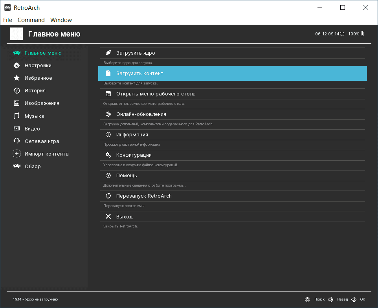
Task: Click the version status text 1.9.14
Action: point(35,299)
